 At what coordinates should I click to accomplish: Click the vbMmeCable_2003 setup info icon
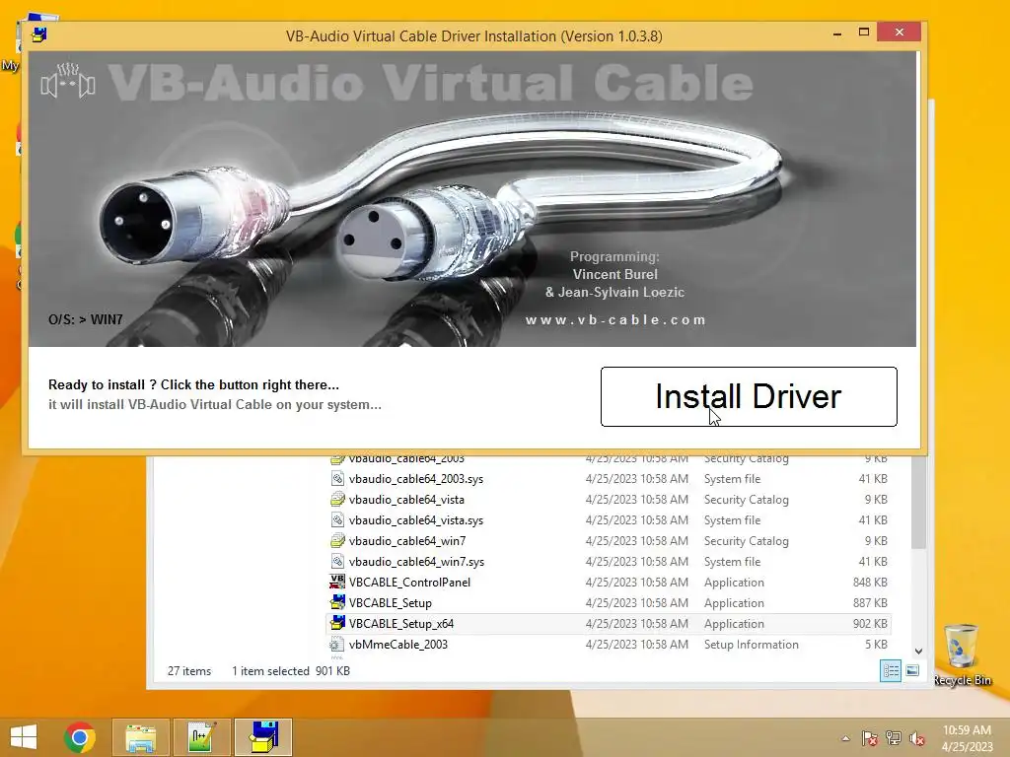[x=336, y=645]
